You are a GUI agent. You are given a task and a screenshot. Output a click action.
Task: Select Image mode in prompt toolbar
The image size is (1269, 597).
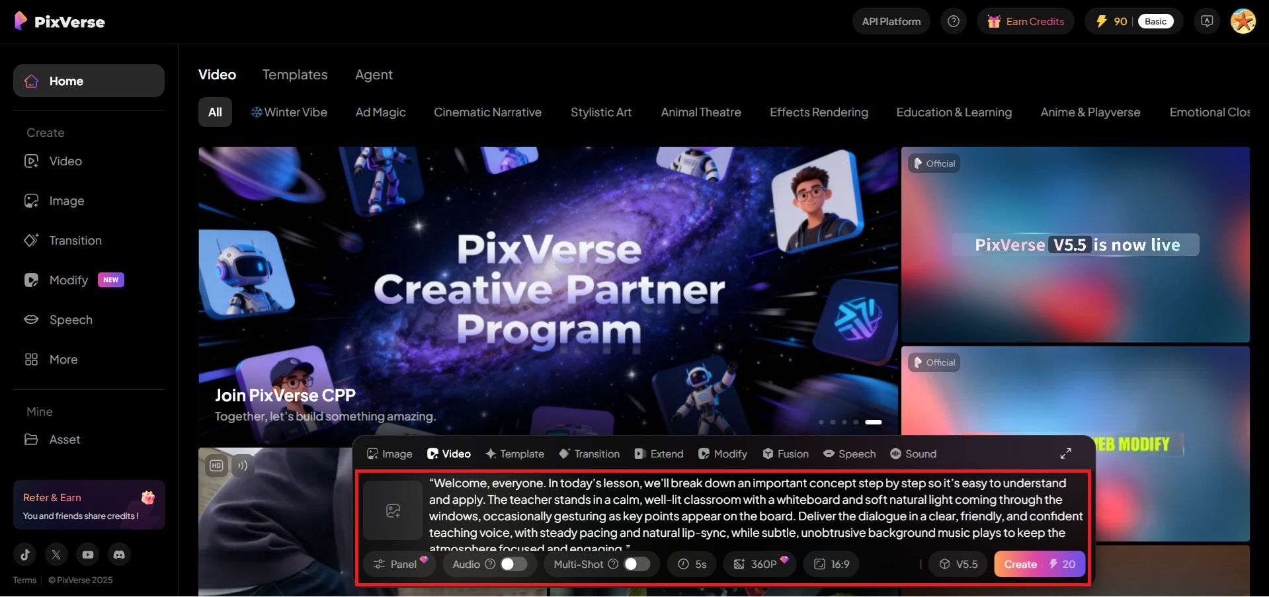tap(389, 454)
